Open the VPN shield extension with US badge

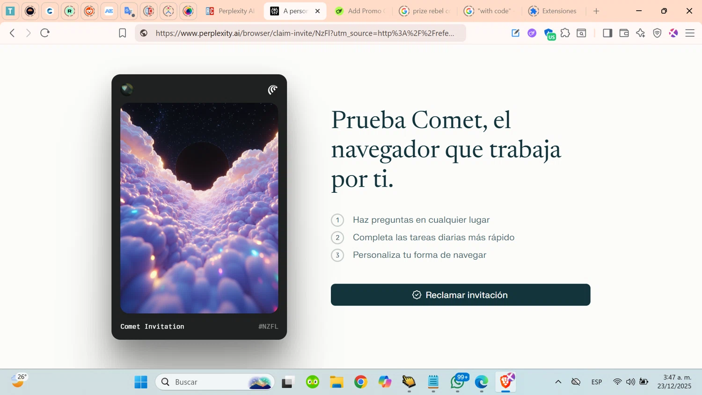pos(549,34)
